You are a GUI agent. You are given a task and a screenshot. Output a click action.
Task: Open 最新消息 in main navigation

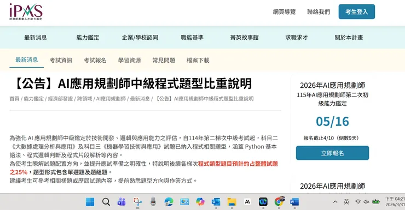[x=36, y=38]
